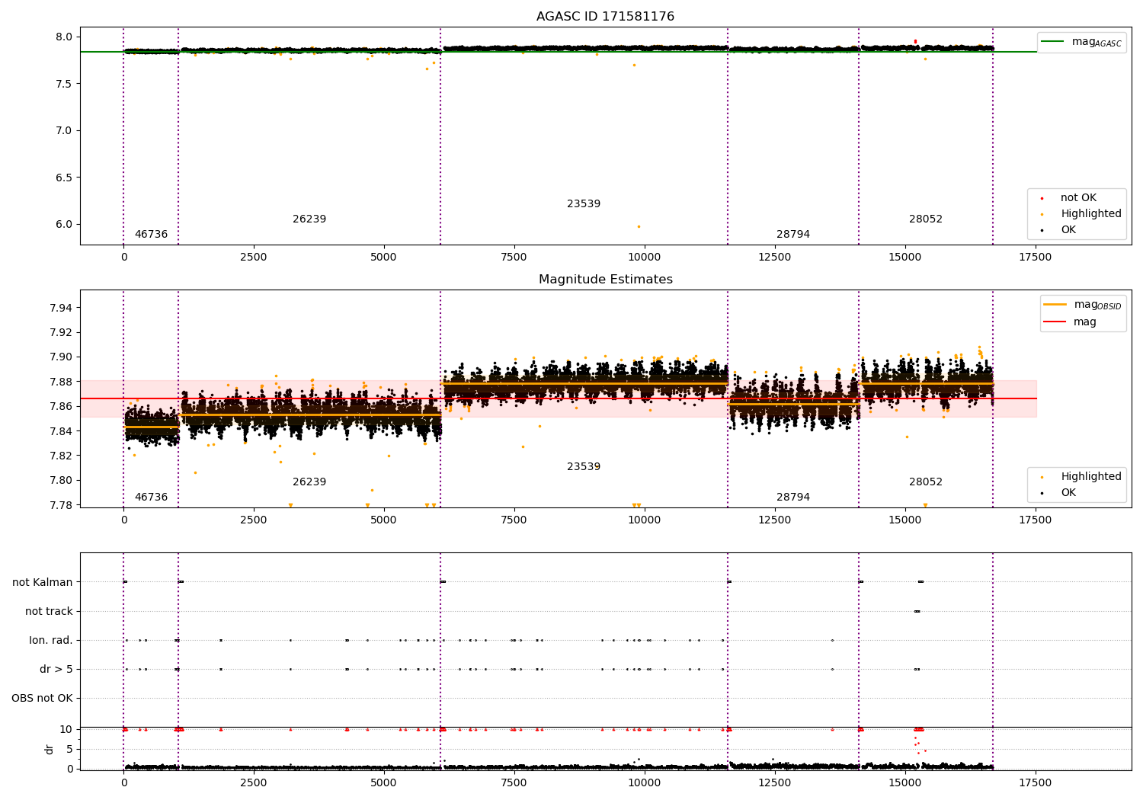1143x800 pixels.
Task: Click the OBS not OK row label
Action: click(x=42, y=699)
